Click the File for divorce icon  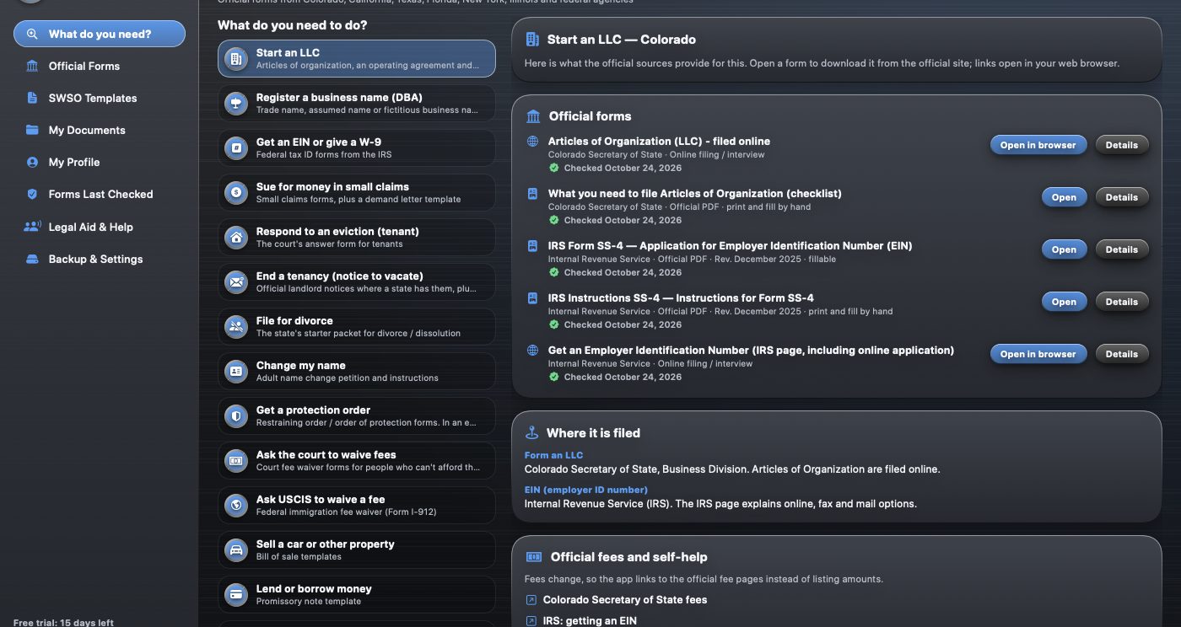236,327
